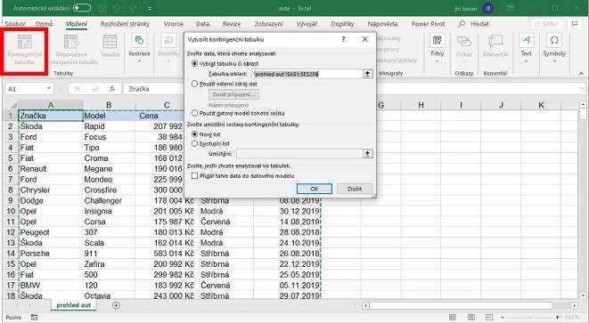Image resolution: width=589 pixels, height=323 pixels.
Task: Expand the Quick Access Toolbar customize arrow
Action: (150, 8)
